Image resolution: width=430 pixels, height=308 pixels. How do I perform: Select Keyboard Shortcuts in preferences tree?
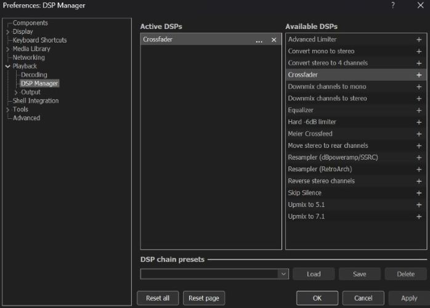[x=39, y=40]
